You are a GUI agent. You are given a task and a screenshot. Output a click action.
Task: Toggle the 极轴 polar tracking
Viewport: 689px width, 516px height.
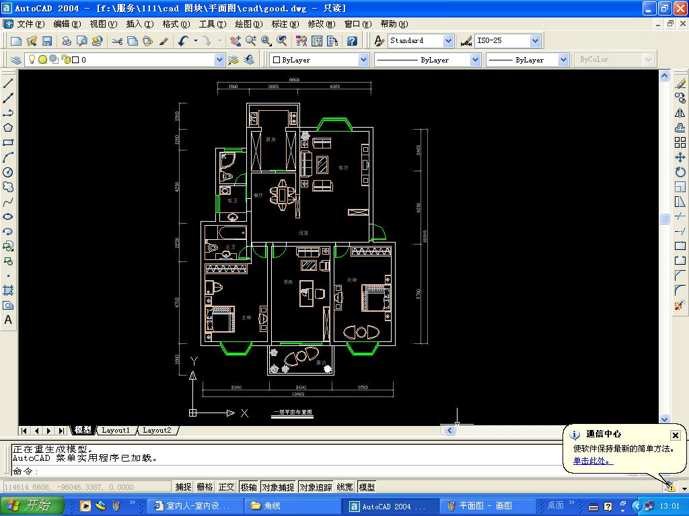click(x=249, y=487)
